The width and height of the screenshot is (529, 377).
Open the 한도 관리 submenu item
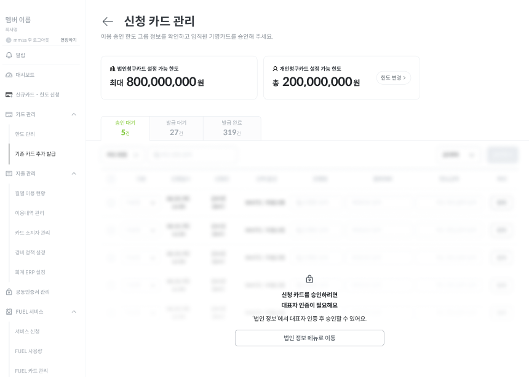[25, 134]
